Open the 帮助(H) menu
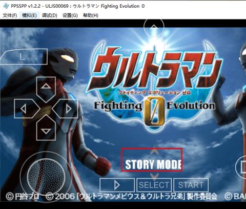Image resolution: width=246 pixels, height=209 pixels. (x=91, y=15)
